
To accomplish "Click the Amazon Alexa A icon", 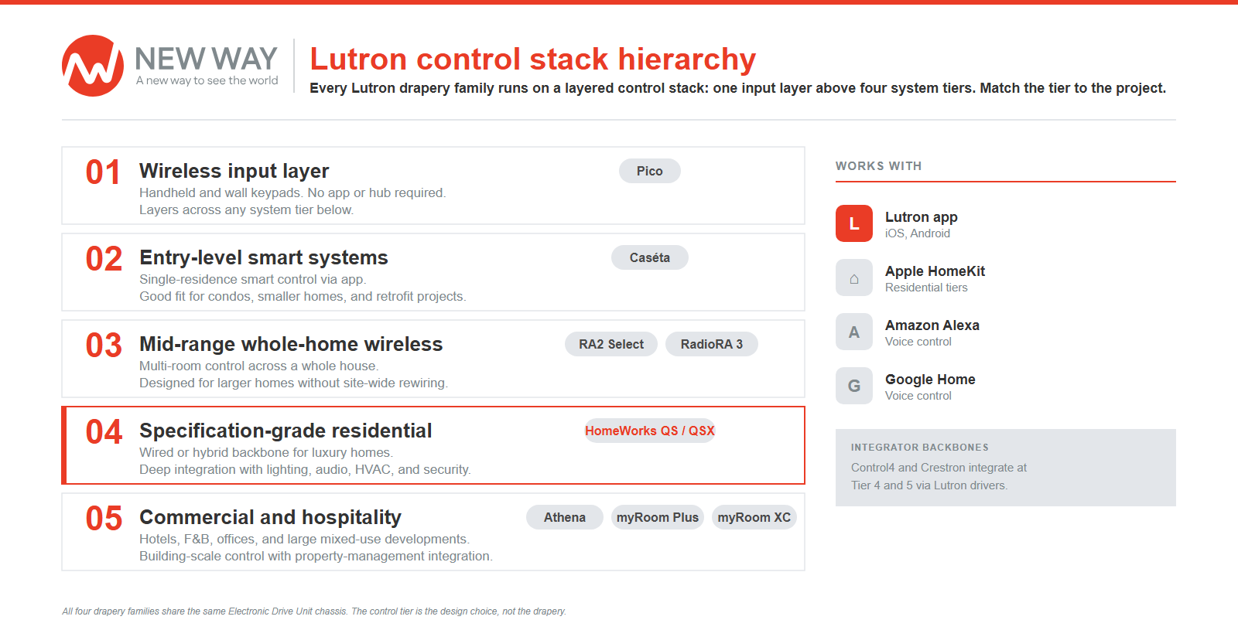I will coord(854,332).
